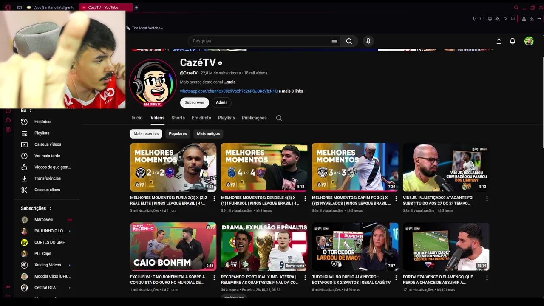Open the Em direto channel tab
Image resolution: width=544 pixels, height=306 pixels.
pos(201,118)
